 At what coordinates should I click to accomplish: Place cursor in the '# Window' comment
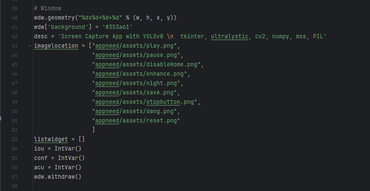pyautogui.click(x=48, y=8)
